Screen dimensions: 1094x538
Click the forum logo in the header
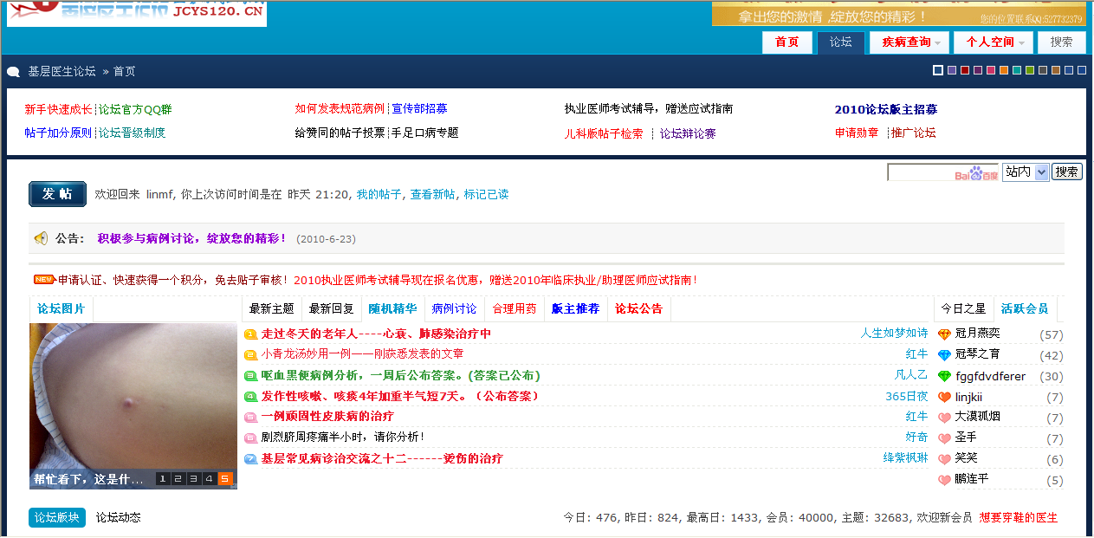(x=137, y=11)
